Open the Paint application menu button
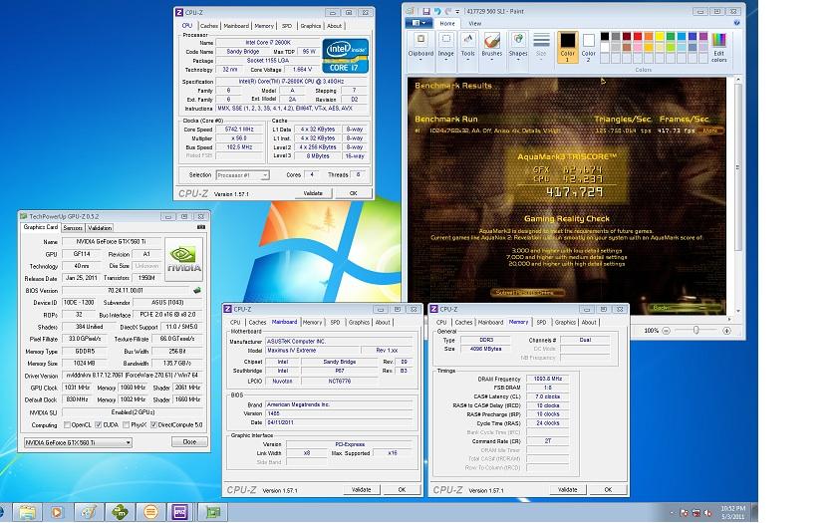Screen dimensions: 837x523 coord(418,23)
